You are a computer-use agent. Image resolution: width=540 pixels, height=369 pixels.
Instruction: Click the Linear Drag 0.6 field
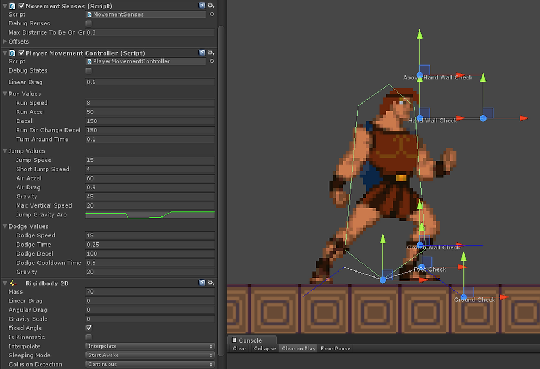(150, 82)
